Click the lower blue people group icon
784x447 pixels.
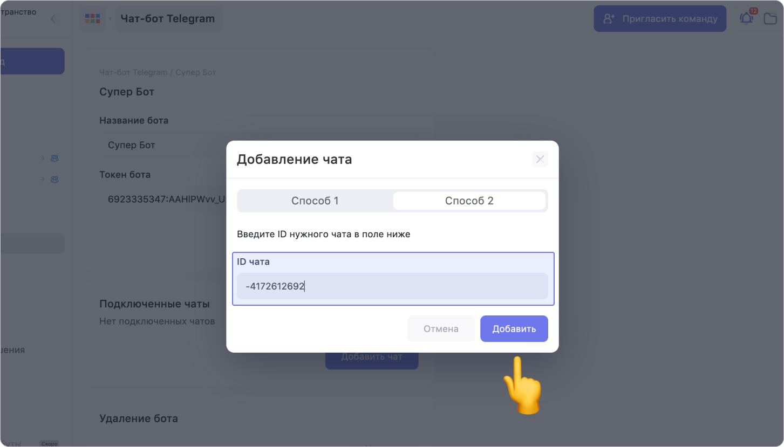54,180
